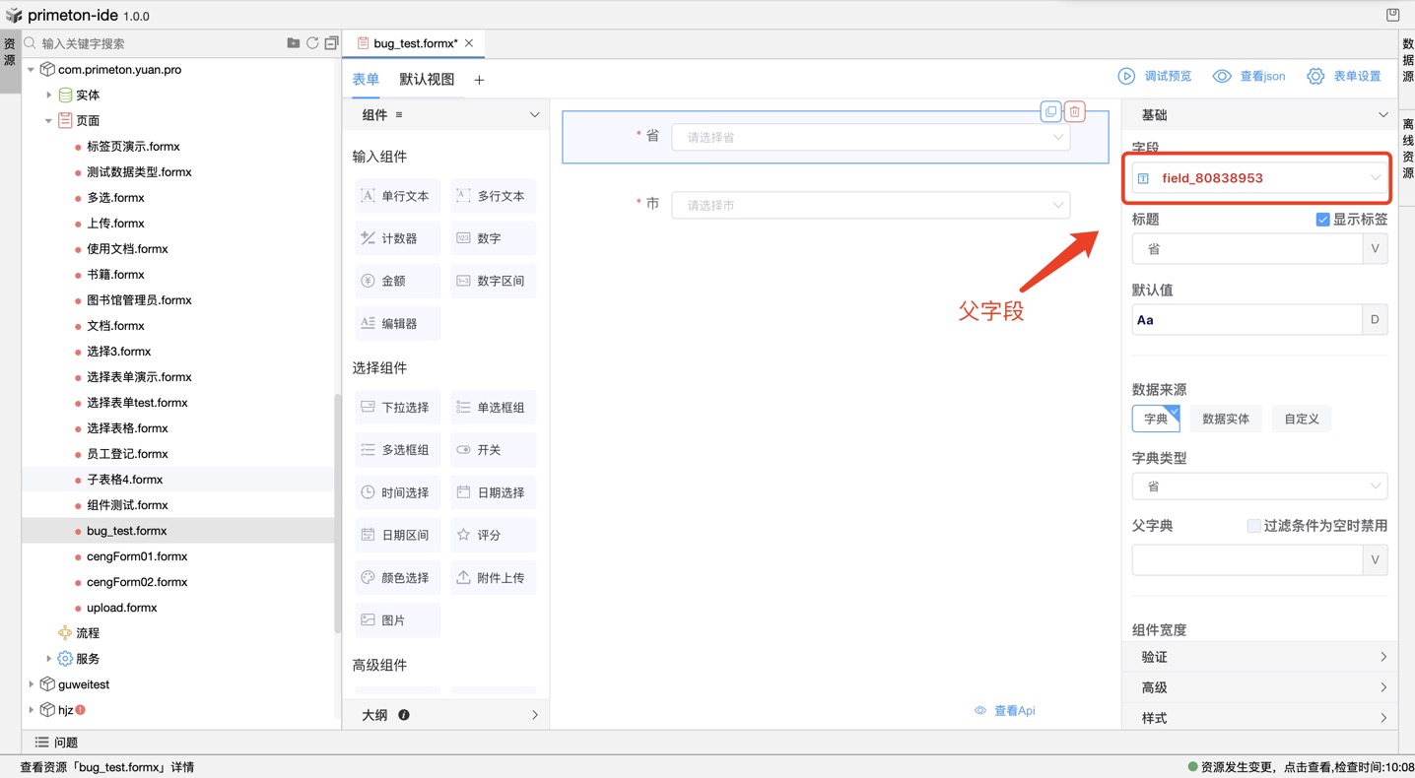The image size is (1415, 778).
Task: Open the 字典类型 dropdown showing 省
Action: click(1259, 486)
